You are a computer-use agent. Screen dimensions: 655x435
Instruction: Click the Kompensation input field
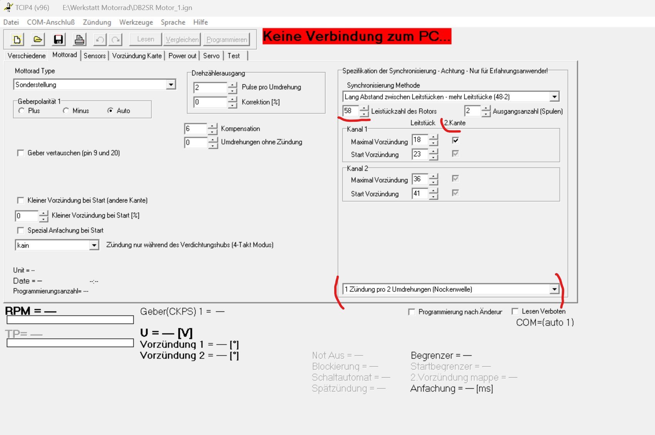pos(196,129)
